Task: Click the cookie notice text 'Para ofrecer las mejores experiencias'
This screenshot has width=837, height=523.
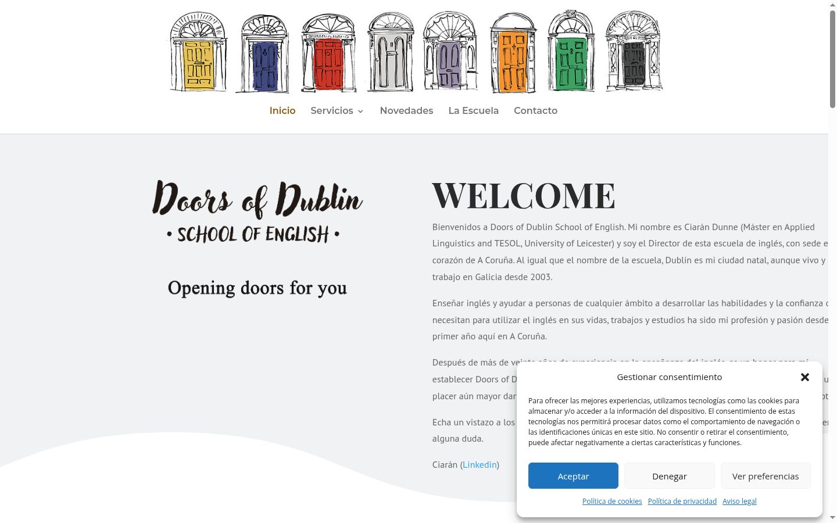Action: tap(664, 421)
